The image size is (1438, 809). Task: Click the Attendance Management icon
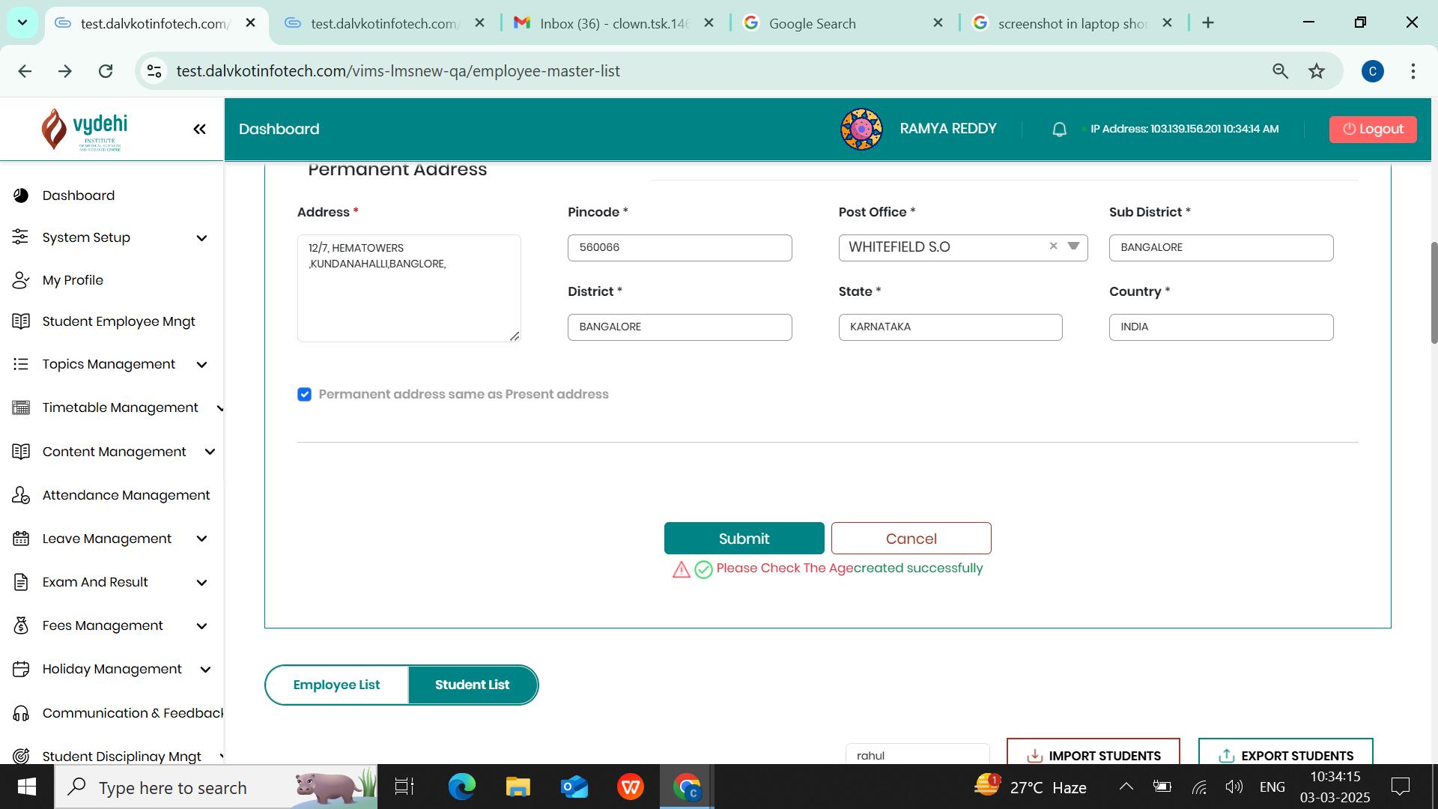pyautogui.click(x=21, y=495)
